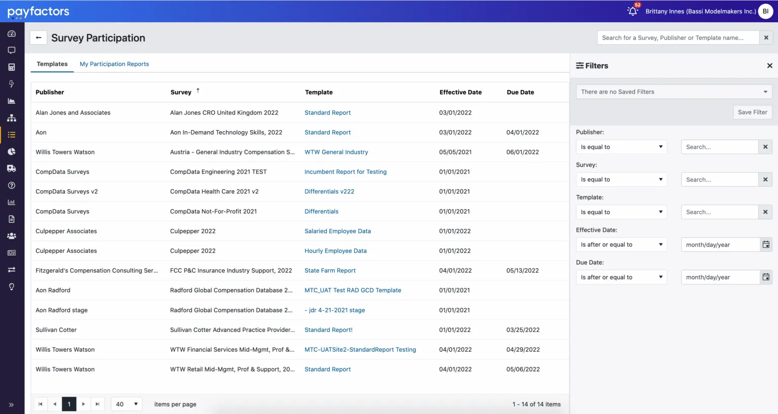Screen dimensions: 778x414
Task: Open the State Farm Report template link
Action: coord(330,271)
